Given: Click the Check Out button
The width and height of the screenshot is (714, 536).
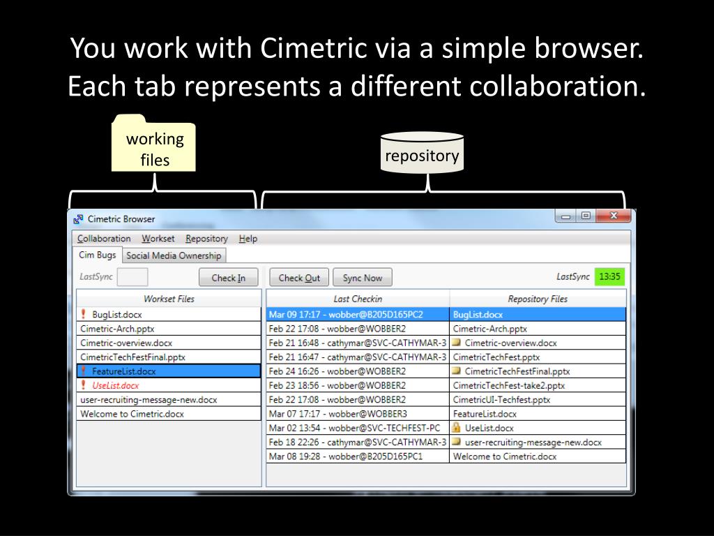Looking at the screenshot, I should [299, 278].
